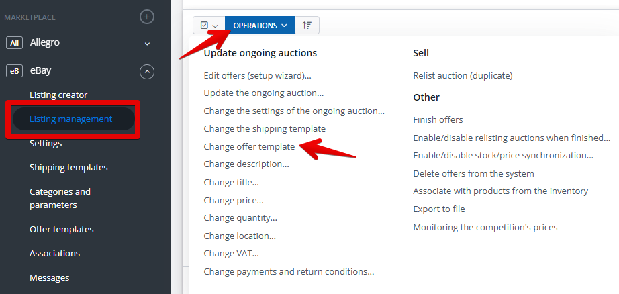Open Listing management in sidebar
Screen dimensions: 619x294
tap(70, 119)
